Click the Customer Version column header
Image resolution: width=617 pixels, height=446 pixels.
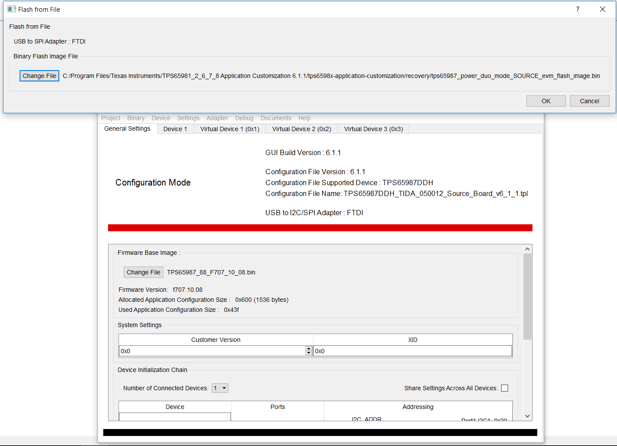[216, 340]
